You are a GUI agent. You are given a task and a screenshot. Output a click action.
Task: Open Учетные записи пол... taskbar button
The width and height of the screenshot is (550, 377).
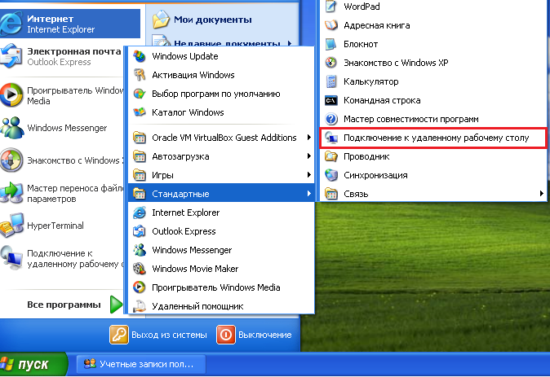tap(141, 365)
